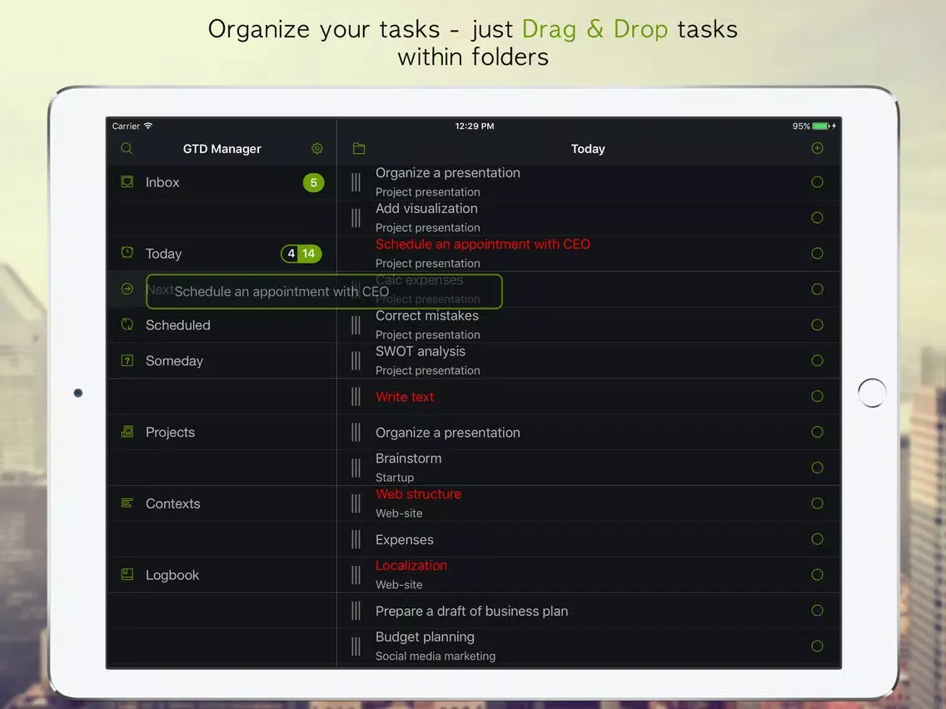Click drag handle of Budget planning

pos(356,647)
